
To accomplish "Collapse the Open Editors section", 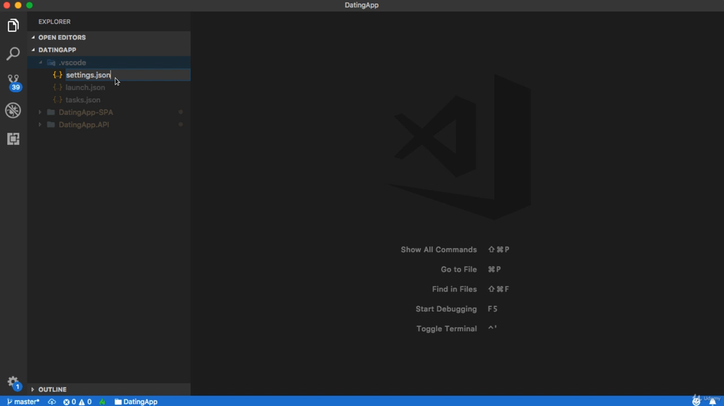I will tap(33, 38).
